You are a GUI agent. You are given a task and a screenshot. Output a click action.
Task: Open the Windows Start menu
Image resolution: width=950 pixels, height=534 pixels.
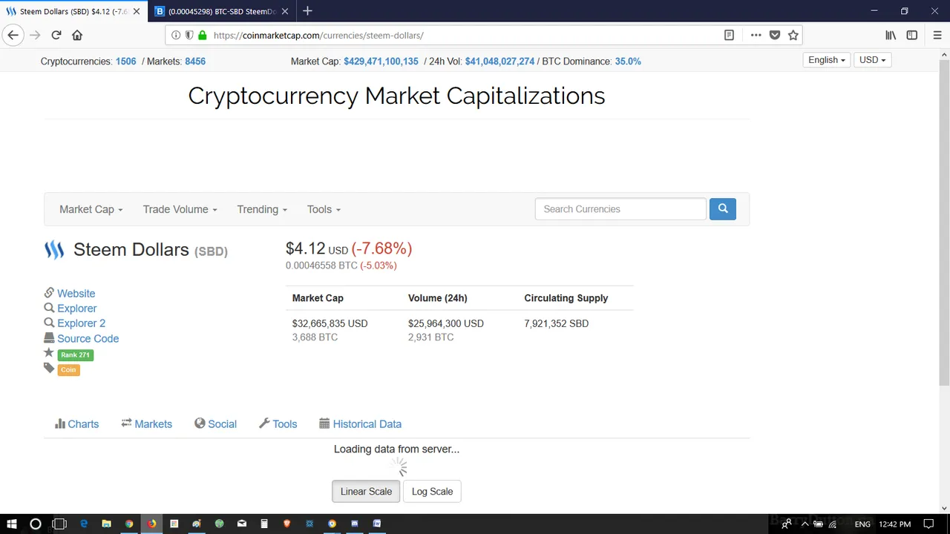coord(12,524)
